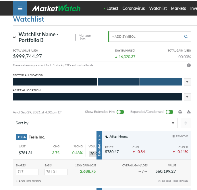Remove Tesla from watchlist
The width and height of the screenshot is (197, 190).
pos(180,136)
